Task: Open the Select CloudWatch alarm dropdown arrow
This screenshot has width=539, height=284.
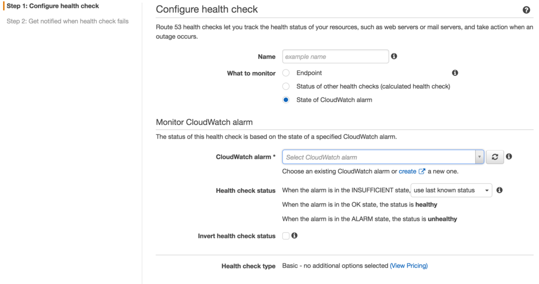Action: [x=480, y=157]
